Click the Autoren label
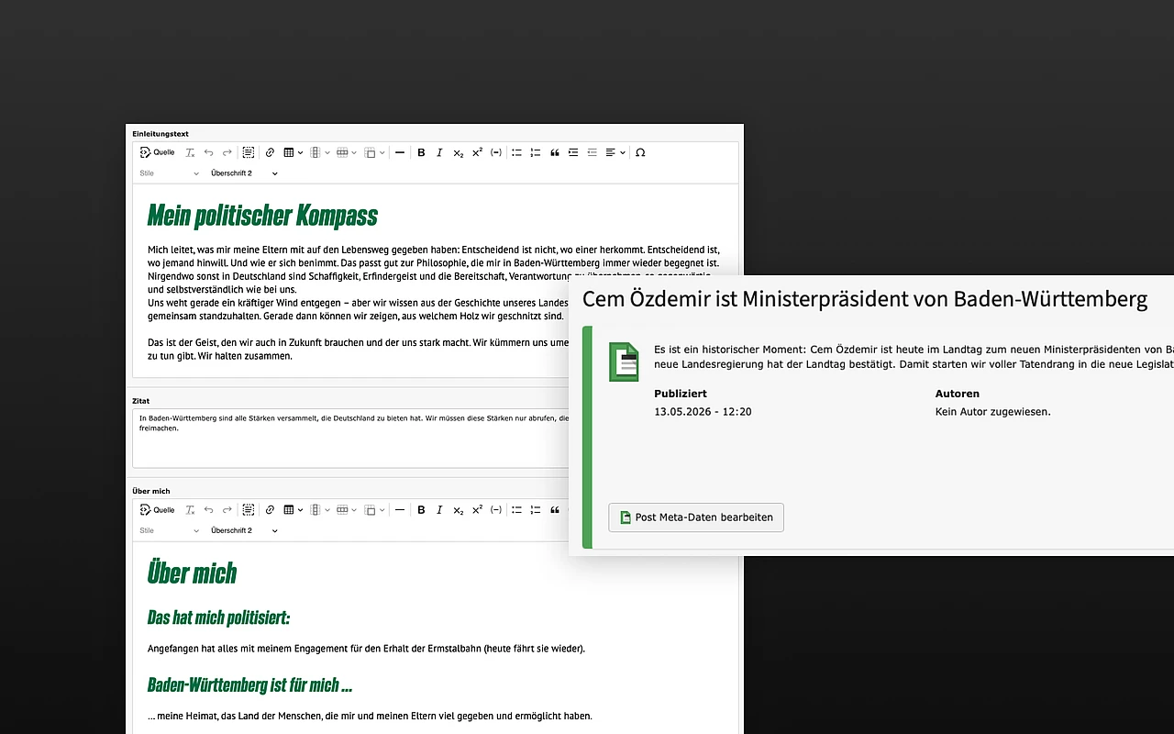Image resolution: width=1174 pixels, height=734 pixels. [x=958, y=394]
